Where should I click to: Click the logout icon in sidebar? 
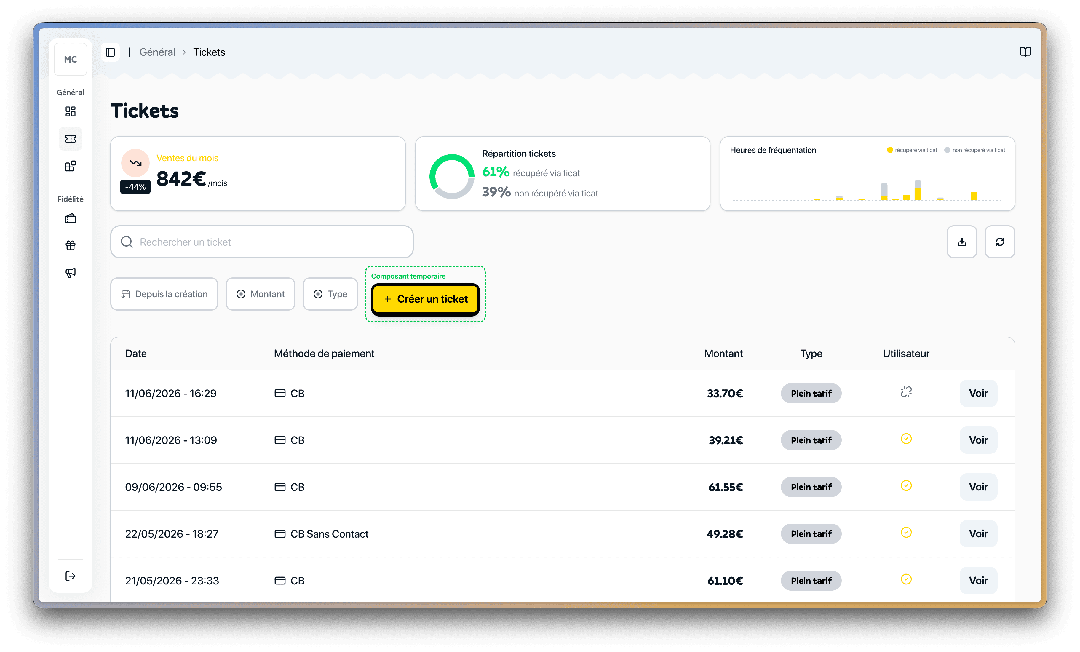(x=70, y=576)
